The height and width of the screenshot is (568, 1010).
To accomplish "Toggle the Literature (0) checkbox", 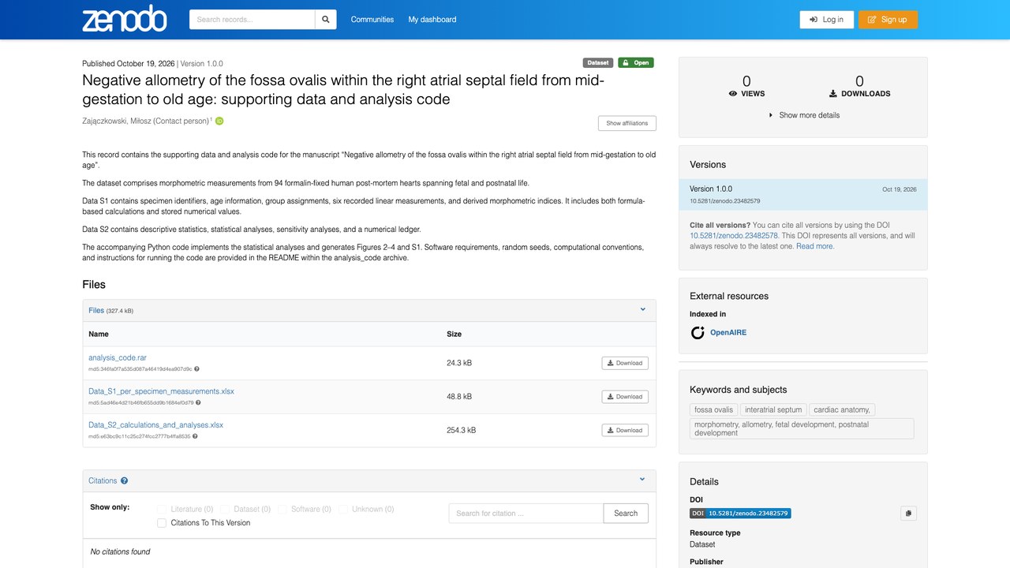I will point(162,510).
